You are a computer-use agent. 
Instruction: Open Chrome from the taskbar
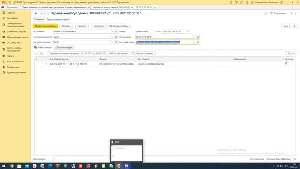(x=12, y=166)
